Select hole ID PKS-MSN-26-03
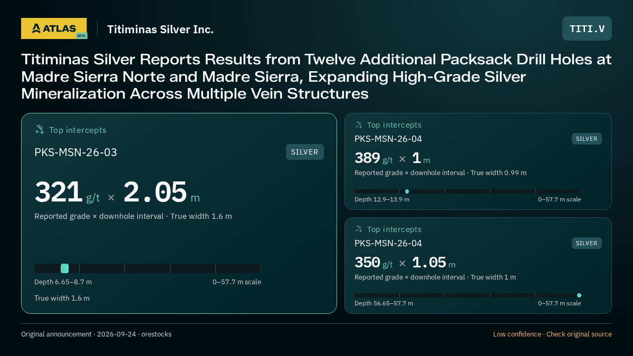Screen dimensions: 633x356 [75, 152]
